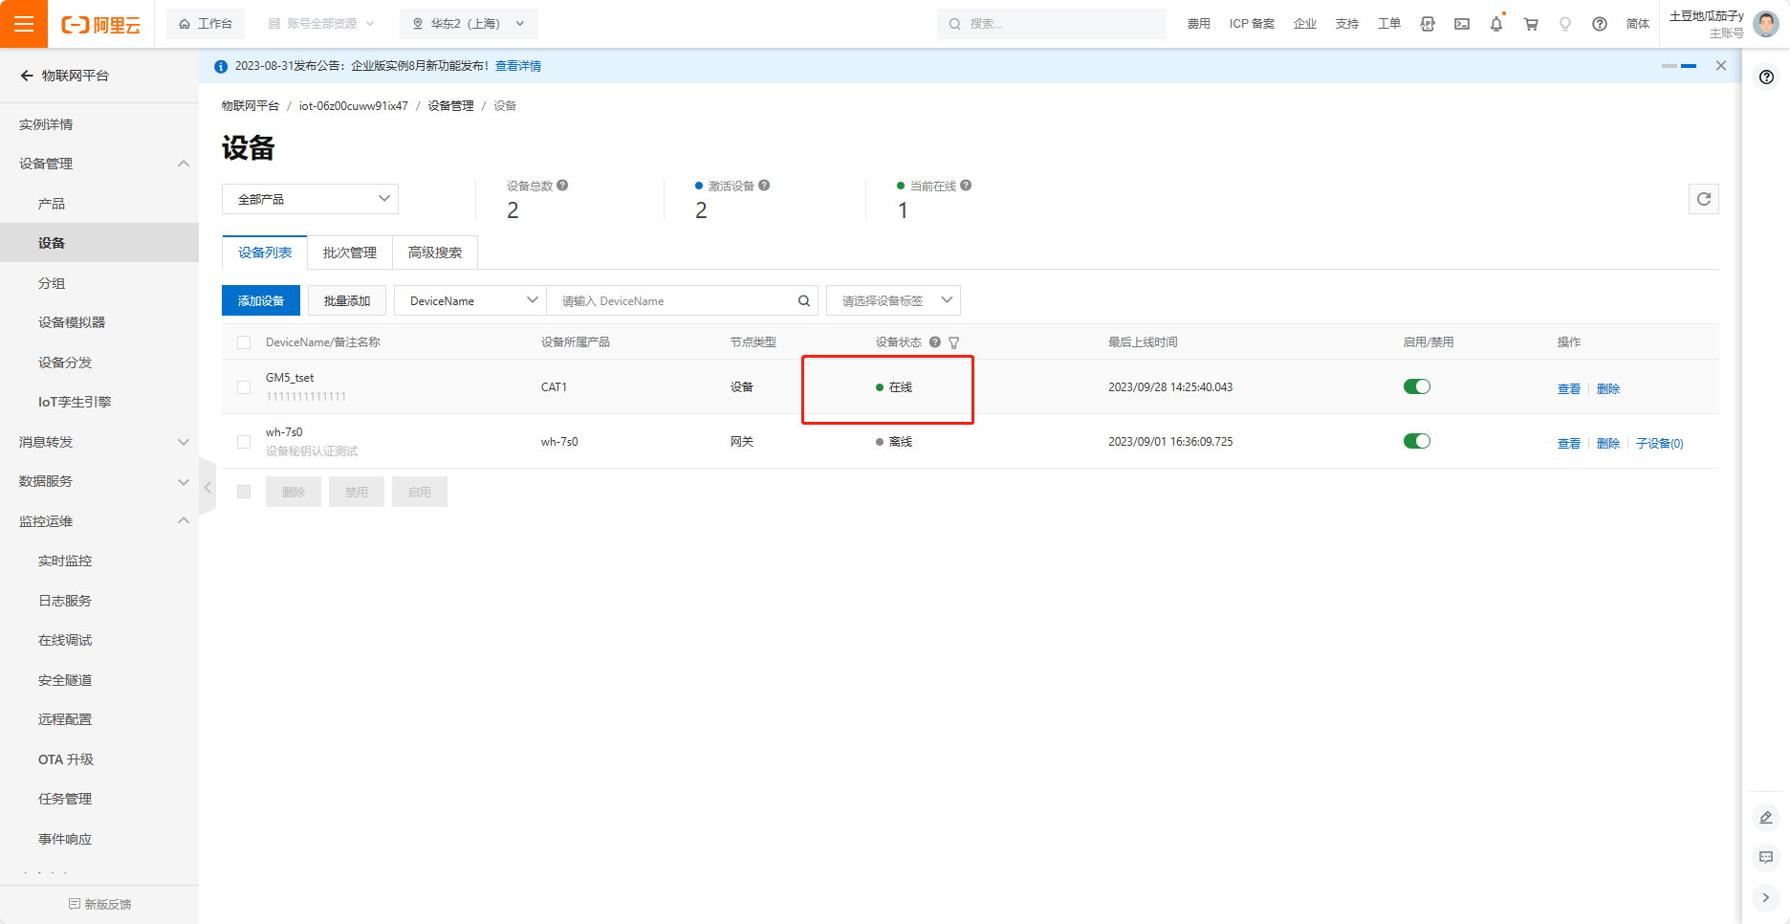This screenshot has width=1790, height=924.
Task: Click 查看详情 link in announcement banner
Action: coord(517,66)
